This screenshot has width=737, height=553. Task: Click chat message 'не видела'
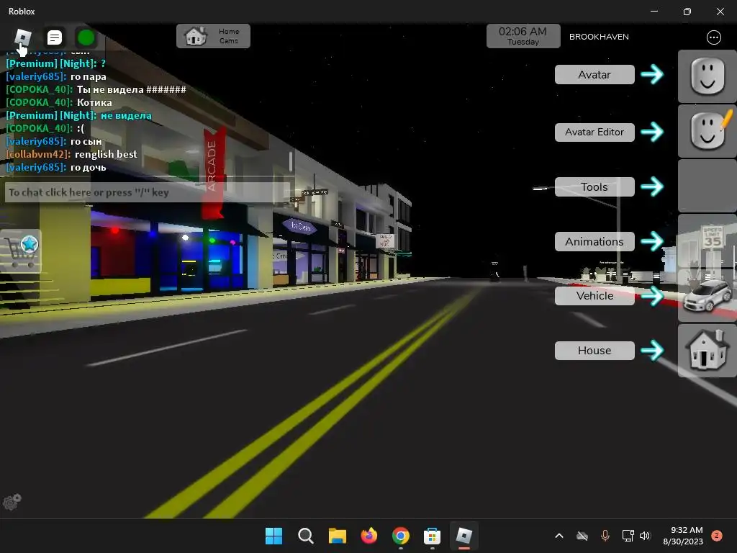tap(126, 115)
